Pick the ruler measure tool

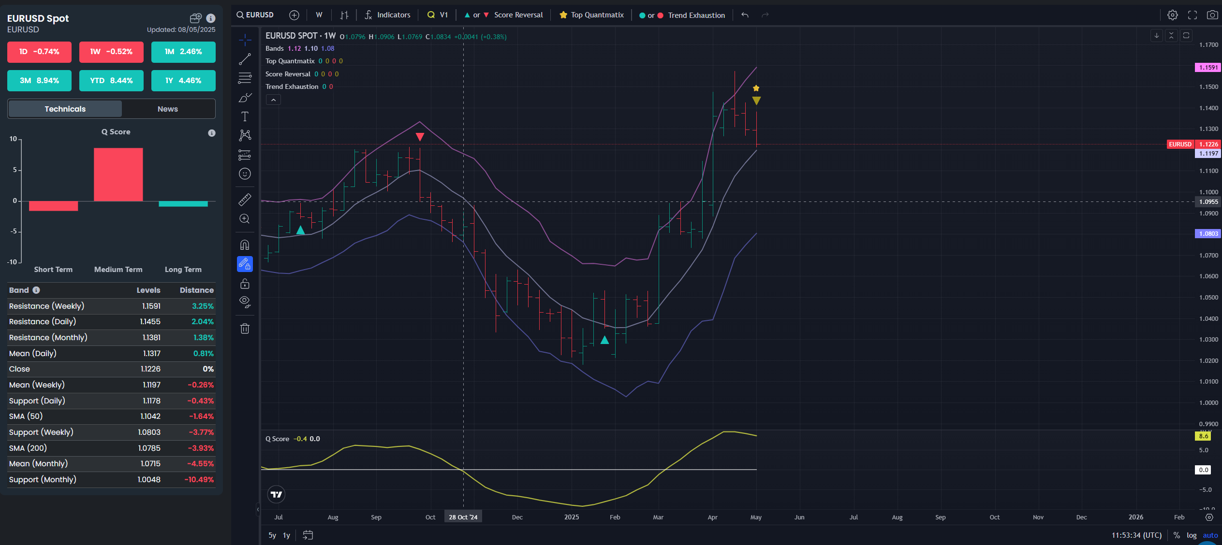(245, 200)
